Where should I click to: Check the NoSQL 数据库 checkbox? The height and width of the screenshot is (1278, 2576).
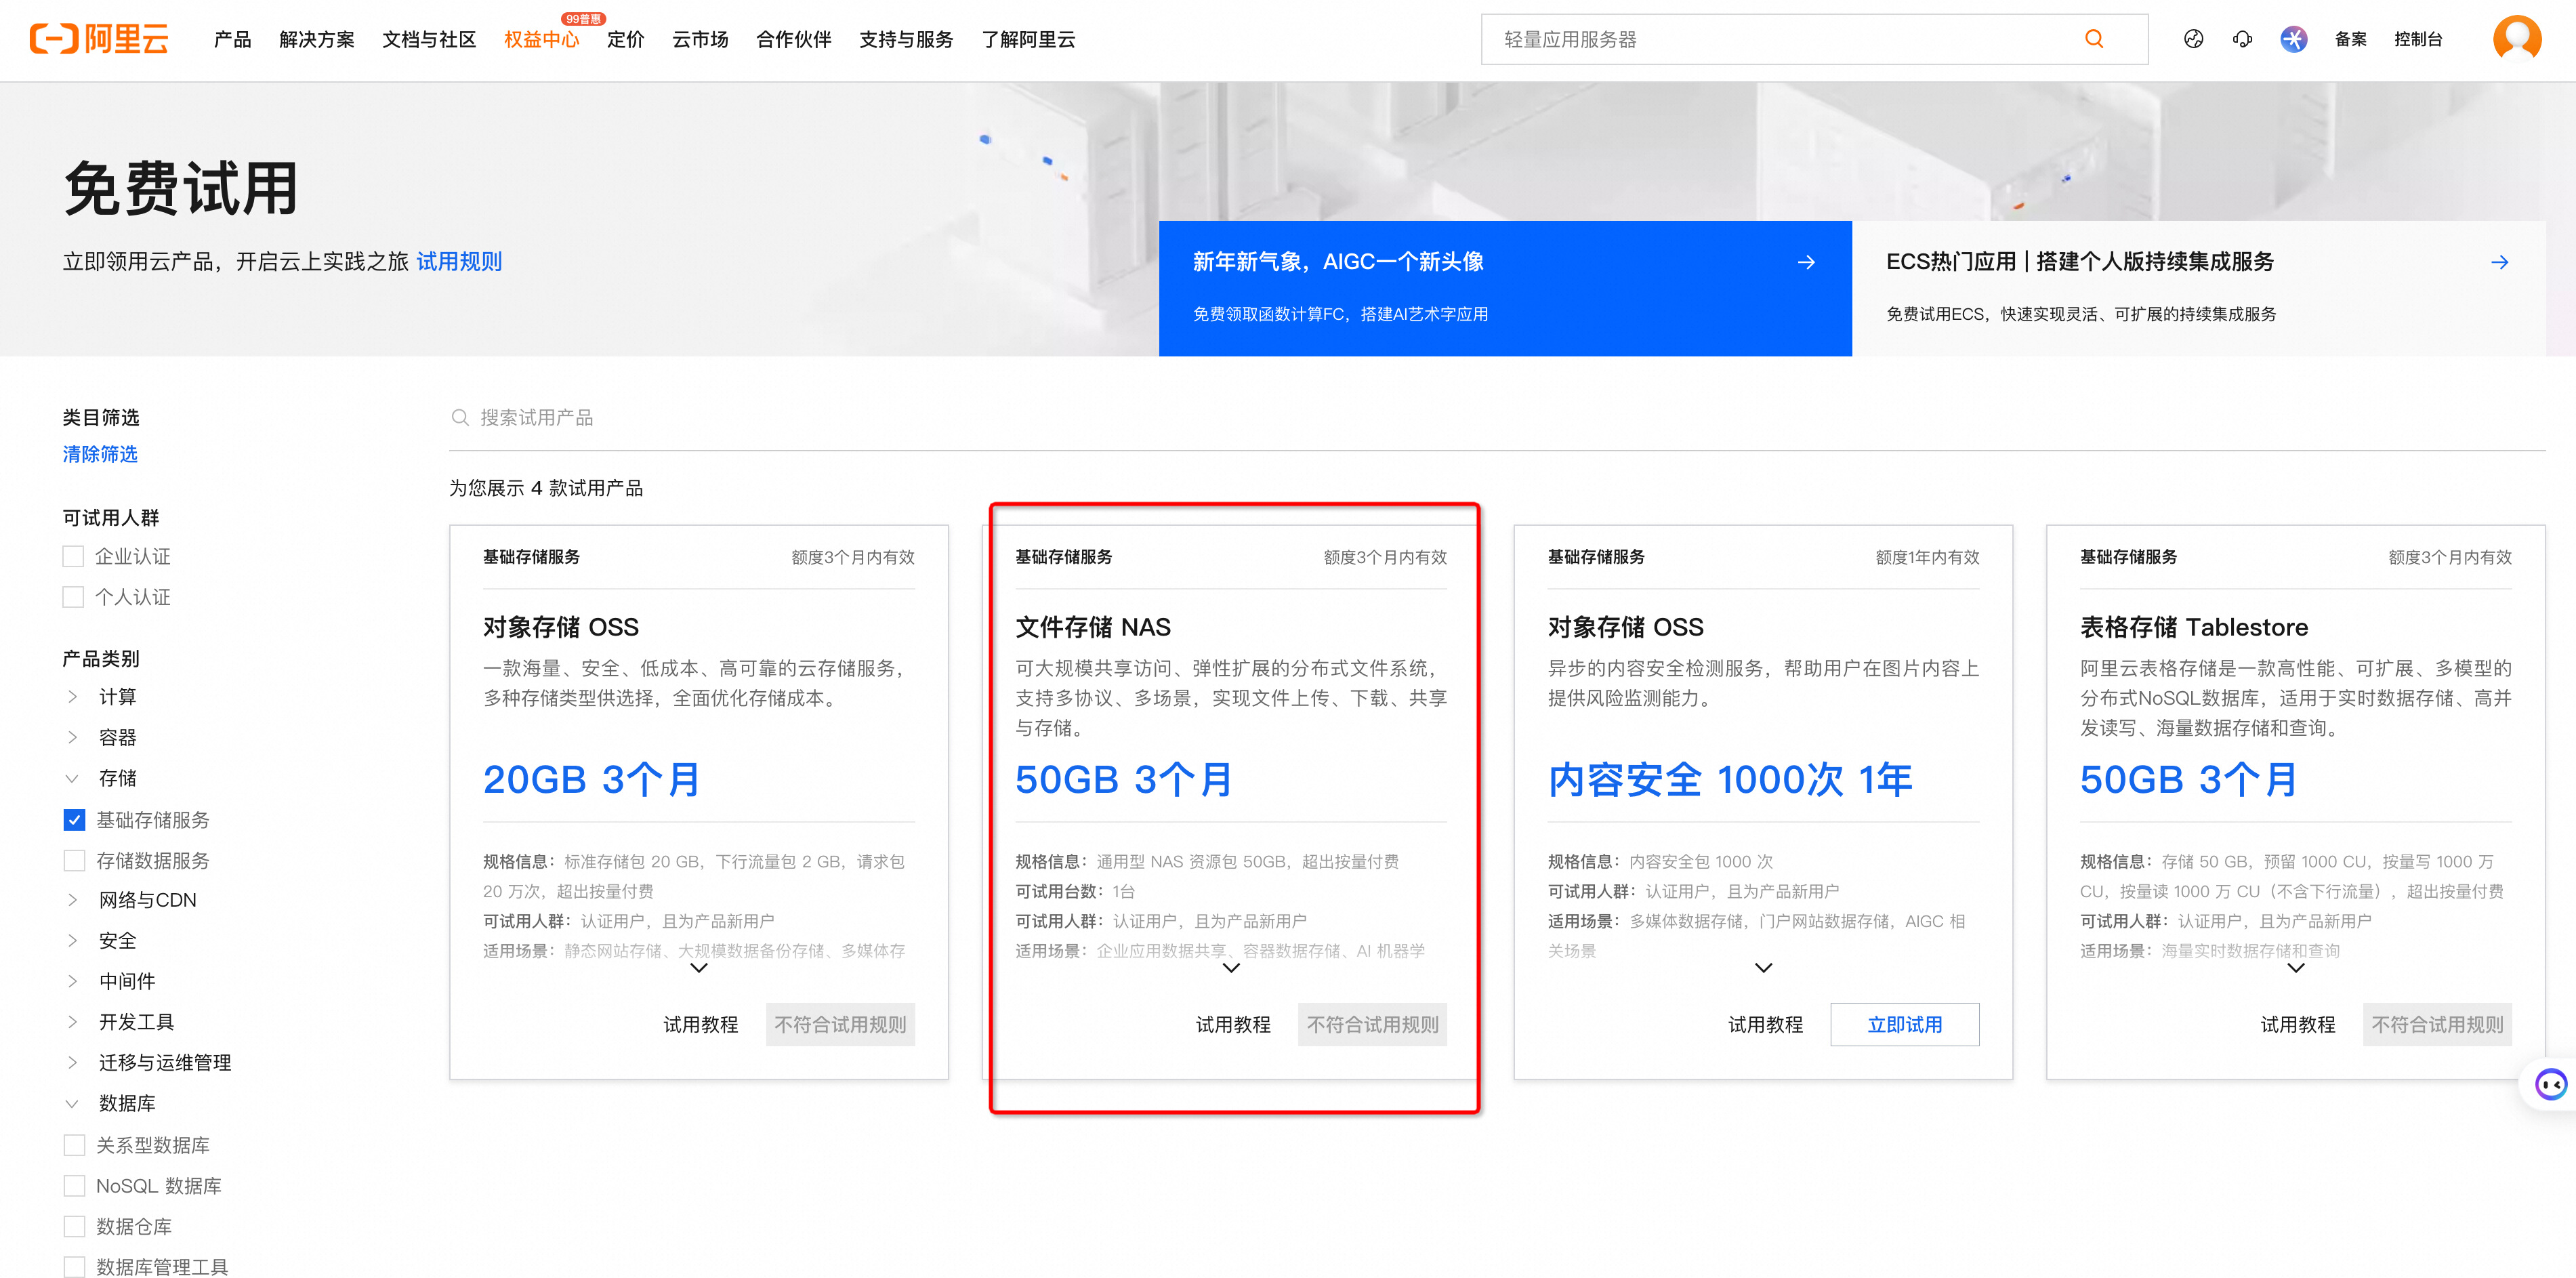click(74, 1186)
